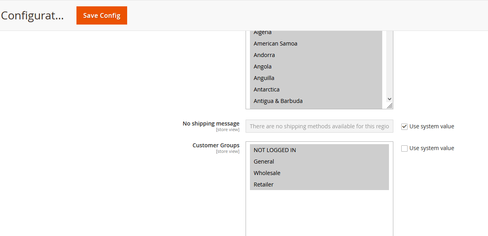
Task: Click the Configuration page heading
Action: (32, 15)
